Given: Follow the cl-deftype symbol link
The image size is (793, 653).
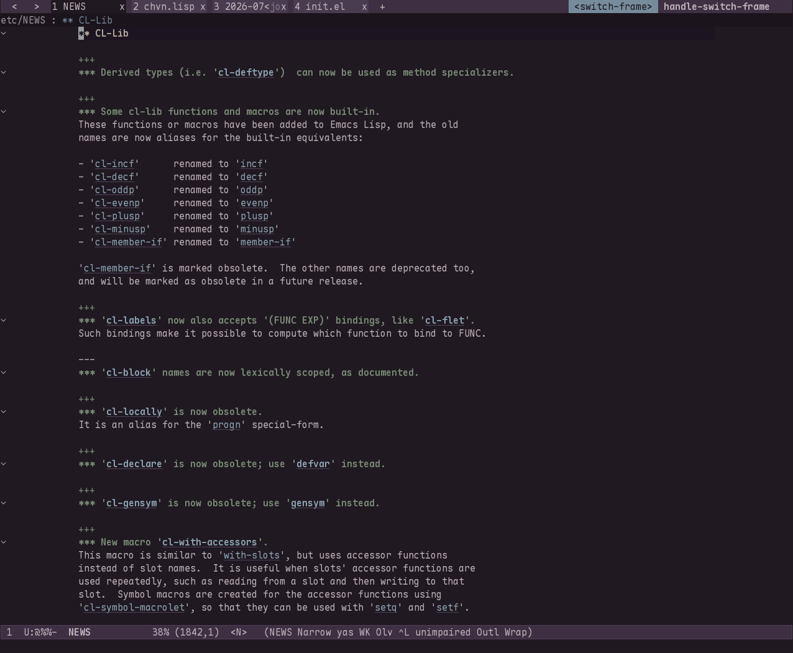Looking at the screenshot, I should (246, 73).
